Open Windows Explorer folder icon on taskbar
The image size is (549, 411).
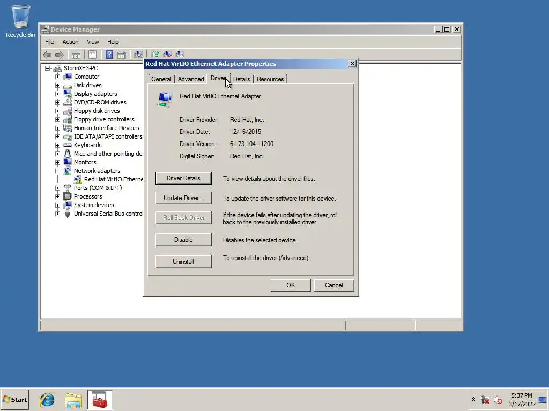pyautogui.click(x=73, y=400)
